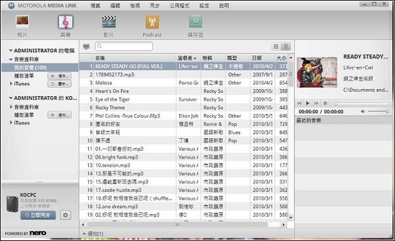
Task: Expand the notifications (通知(1)) bar
Action: tap(93, 234)
